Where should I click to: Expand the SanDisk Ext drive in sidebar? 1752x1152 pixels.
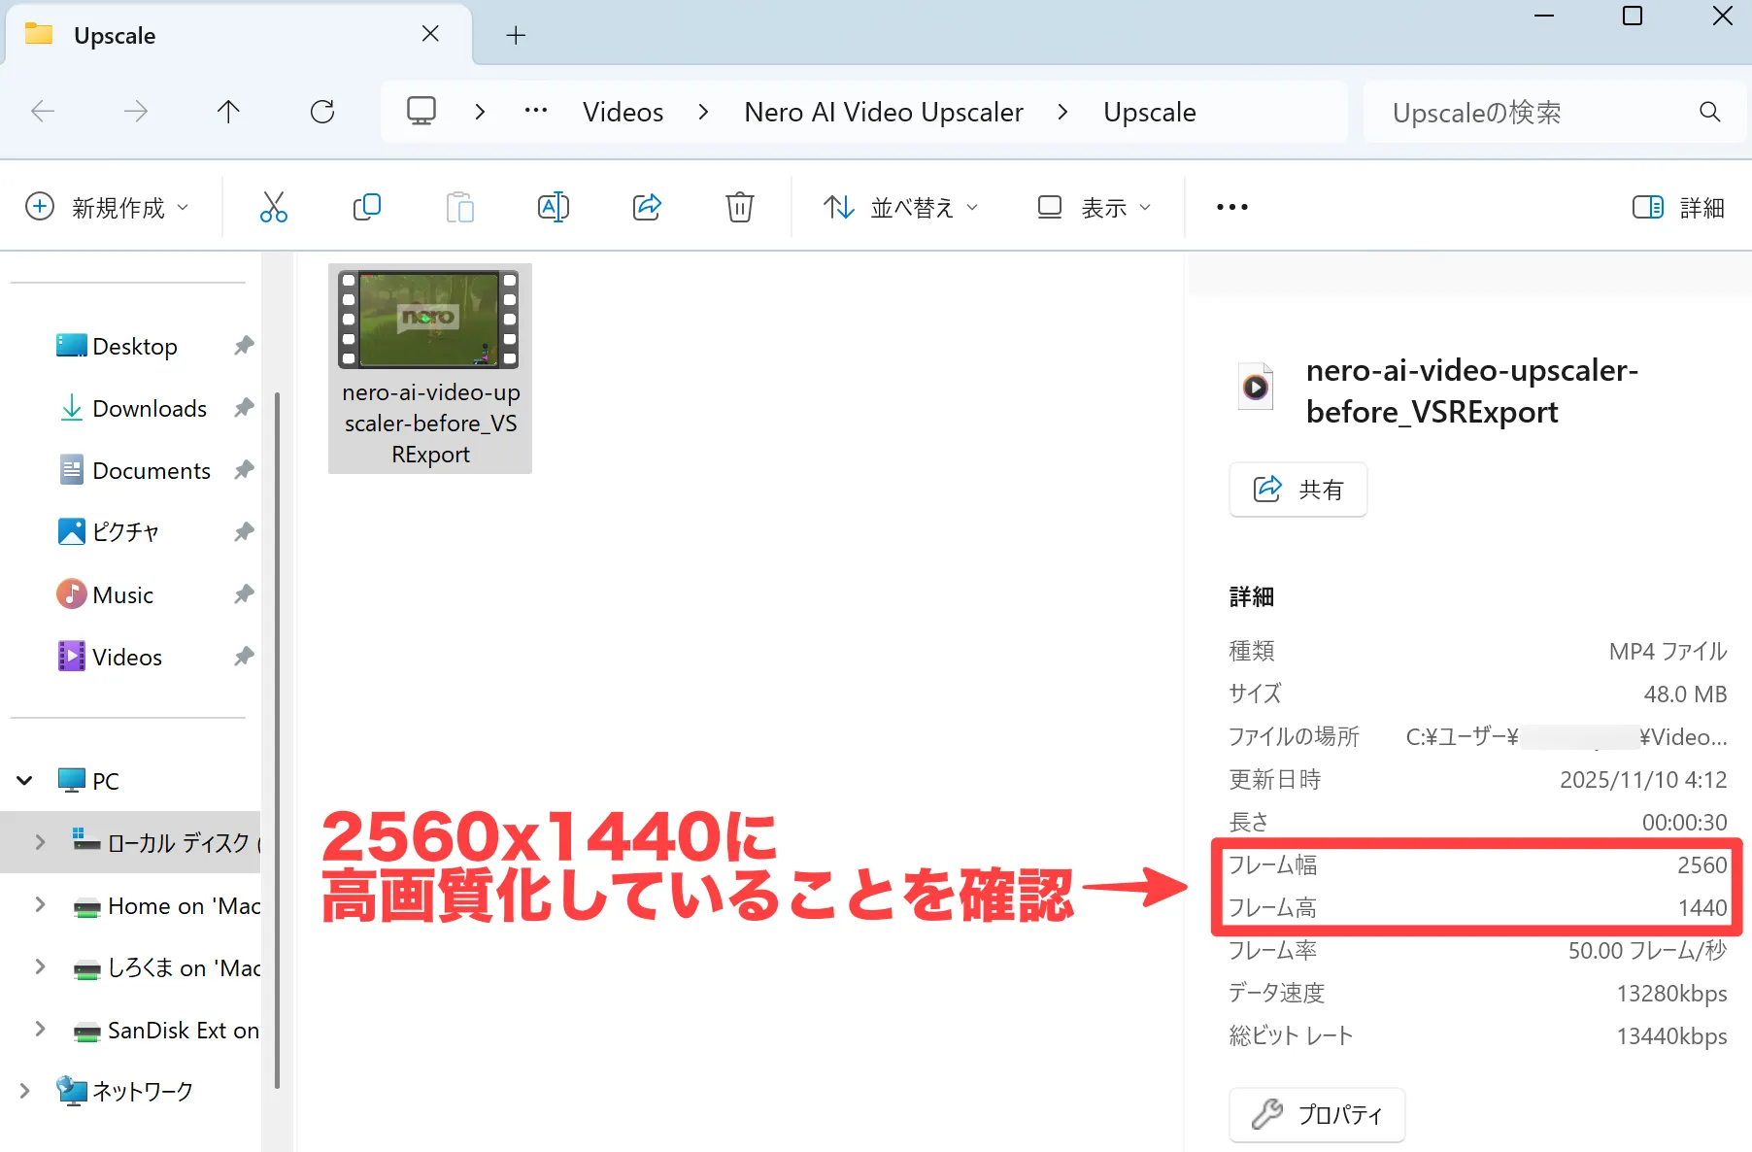[x=39, y=1030]
